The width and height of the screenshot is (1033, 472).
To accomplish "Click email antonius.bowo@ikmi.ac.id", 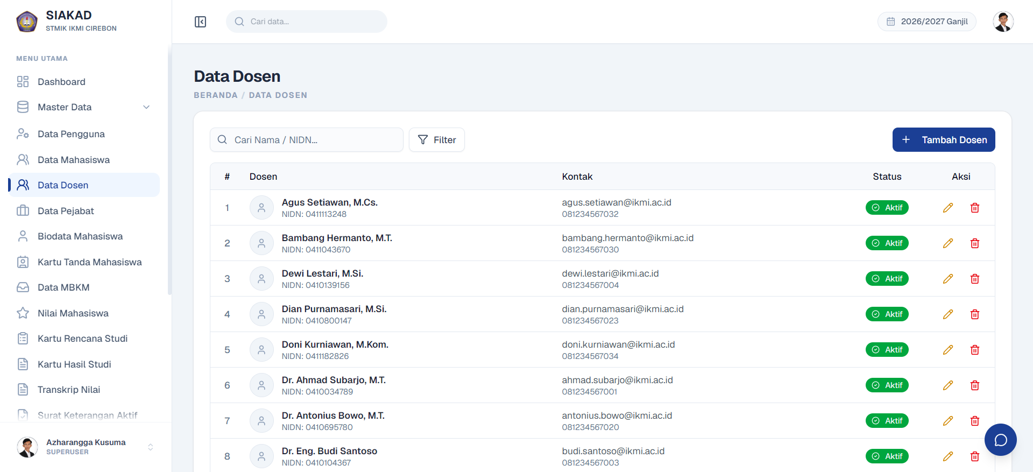I will coord(617,415).
